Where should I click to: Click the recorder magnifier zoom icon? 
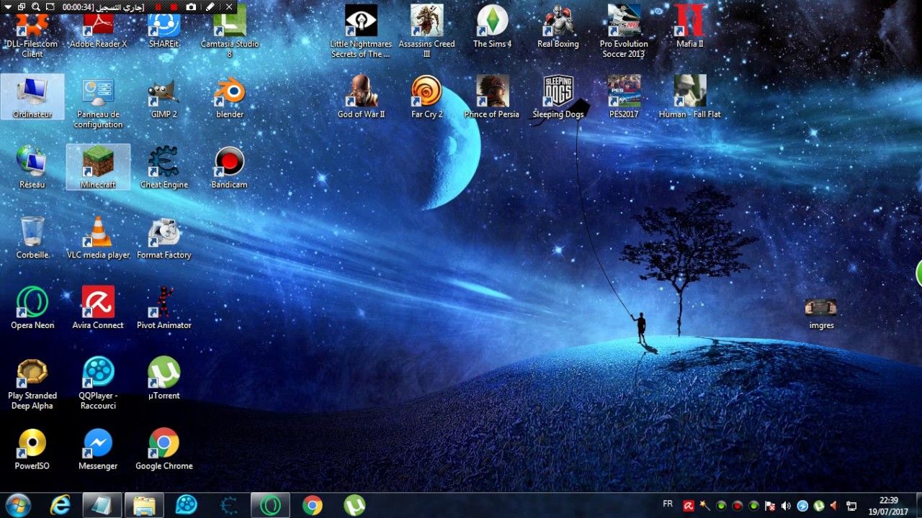(36, 7)
